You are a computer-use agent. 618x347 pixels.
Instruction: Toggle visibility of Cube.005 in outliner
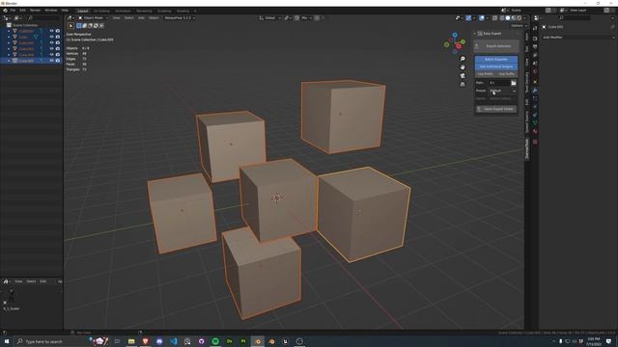(x=51, y=60)
